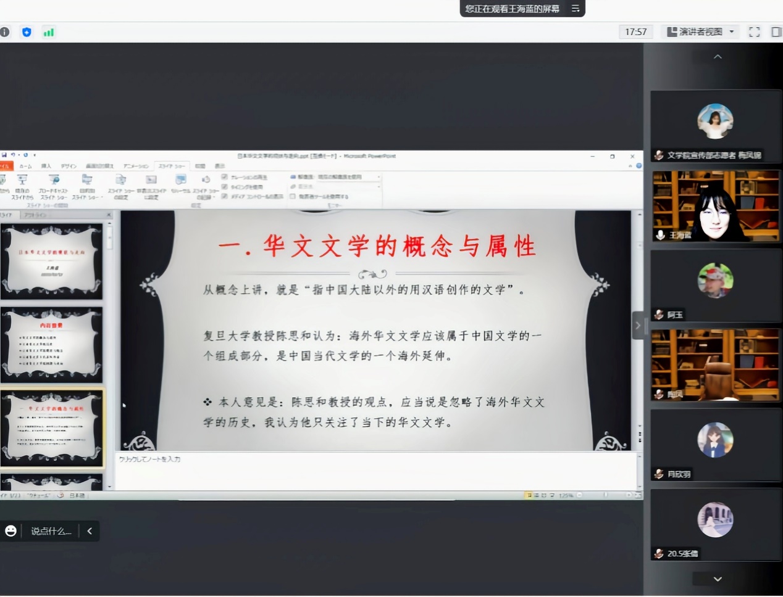Open the menu icon on the screen-sharing banner
The height and width of the screenshot is (597, 783).
pos(575,9)
